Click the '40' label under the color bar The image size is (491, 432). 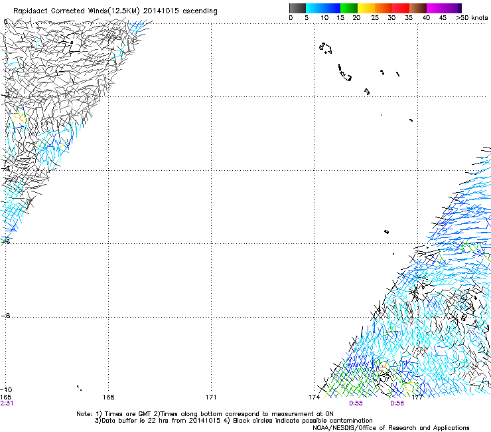click(x=426, y=17)
